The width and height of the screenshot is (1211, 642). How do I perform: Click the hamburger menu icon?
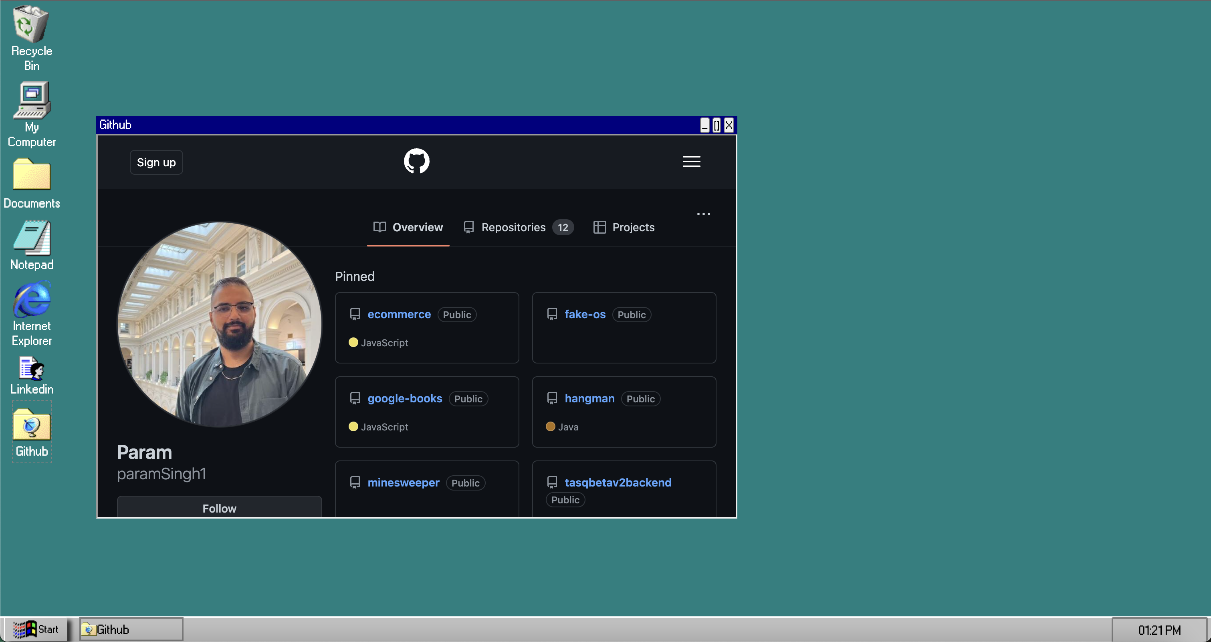pyautogui.click(x=691, y=162)
